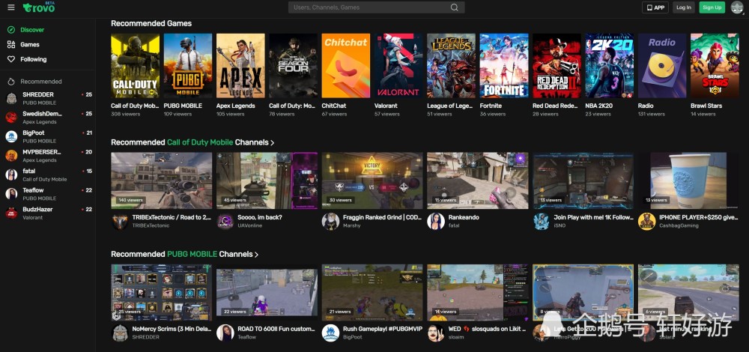The width and height of the screenshot is (749, 352).
Task: Open the 22 viewers PUBG stream thumbnail
Action: click(267, 292)
